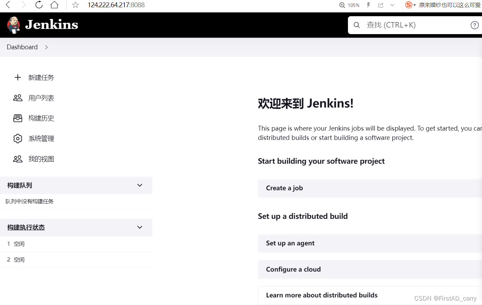Click the lightning bolt speed icon

click(369, 5)
